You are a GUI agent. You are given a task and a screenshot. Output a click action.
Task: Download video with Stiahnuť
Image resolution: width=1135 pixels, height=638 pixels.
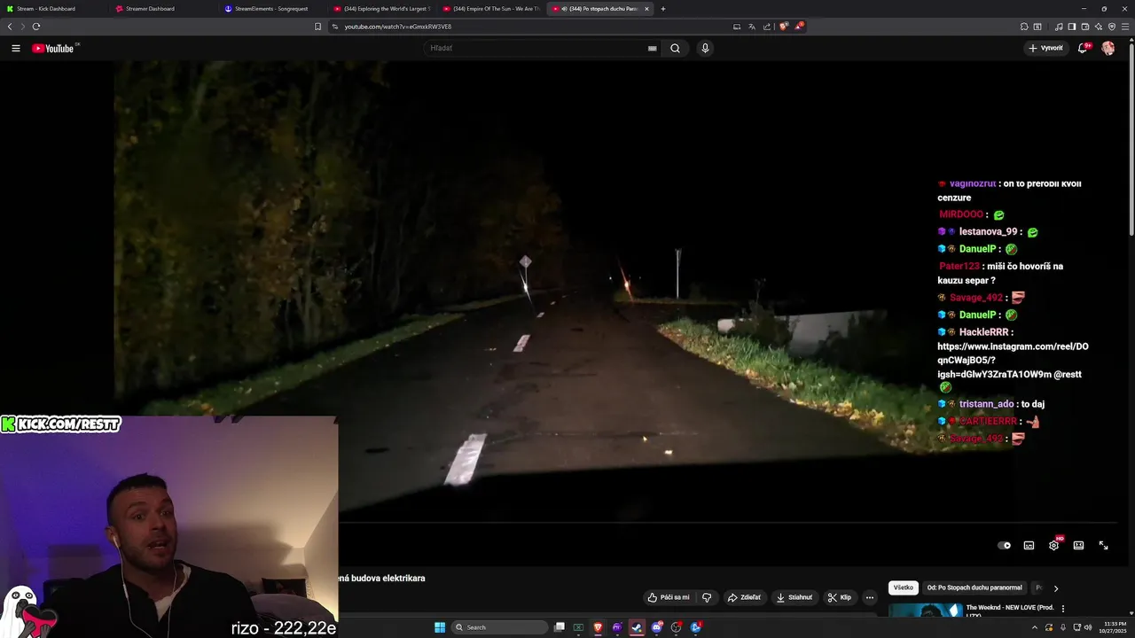tap(794, 597)
